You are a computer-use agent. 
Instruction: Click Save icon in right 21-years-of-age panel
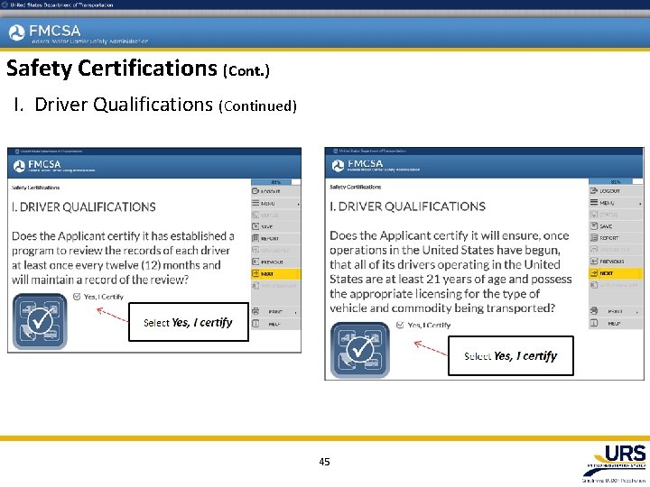click(x=594, y=225)
